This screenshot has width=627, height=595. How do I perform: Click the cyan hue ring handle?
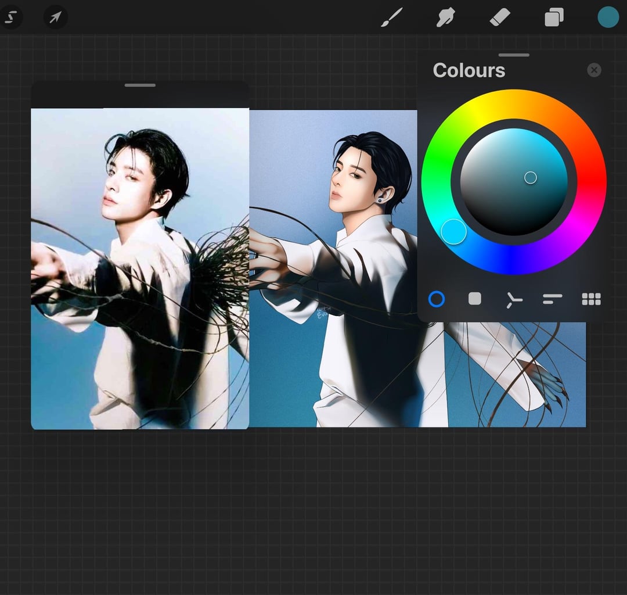(x=453, y=232)
